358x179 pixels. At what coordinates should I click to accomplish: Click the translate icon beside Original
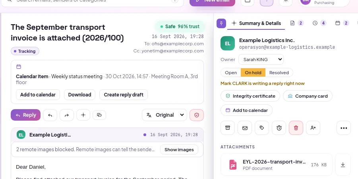pyautogui.click(x=149, y=115)
